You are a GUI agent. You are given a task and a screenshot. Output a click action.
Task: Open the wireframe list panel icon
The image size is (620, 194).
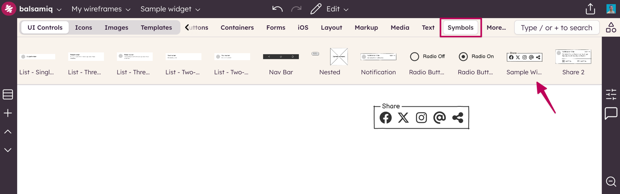tap(8, 94)
